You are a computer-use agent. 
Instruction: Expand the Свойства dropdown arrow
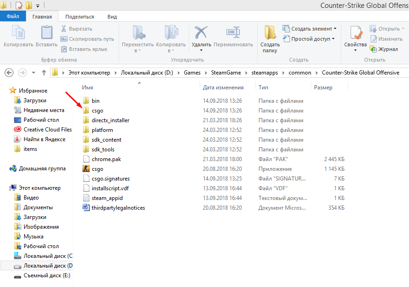pyautogui.click(x=356, y=50)
